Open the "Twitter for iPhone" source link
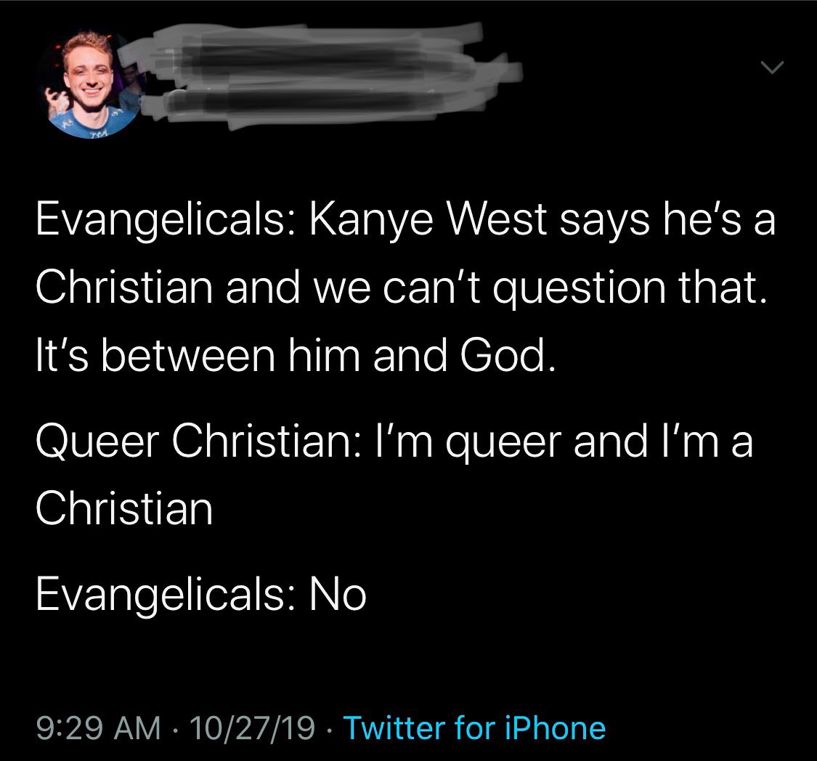This screenshot has height=761, width=817. tap(474, 728)
